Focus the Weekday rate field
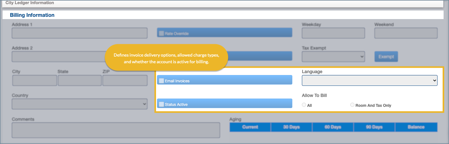Viewport: 449px width, 144px height. tap(333, 33)
